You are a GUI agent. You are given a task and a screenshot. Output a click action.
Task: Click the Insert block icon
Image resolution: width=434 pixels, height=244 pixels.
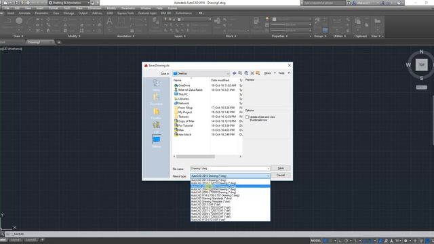click(217, 22)
